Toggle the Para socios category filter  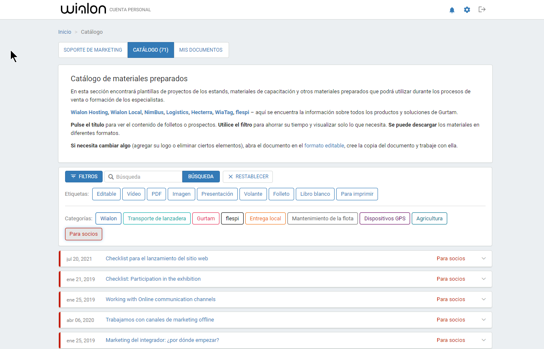(83, 234)
